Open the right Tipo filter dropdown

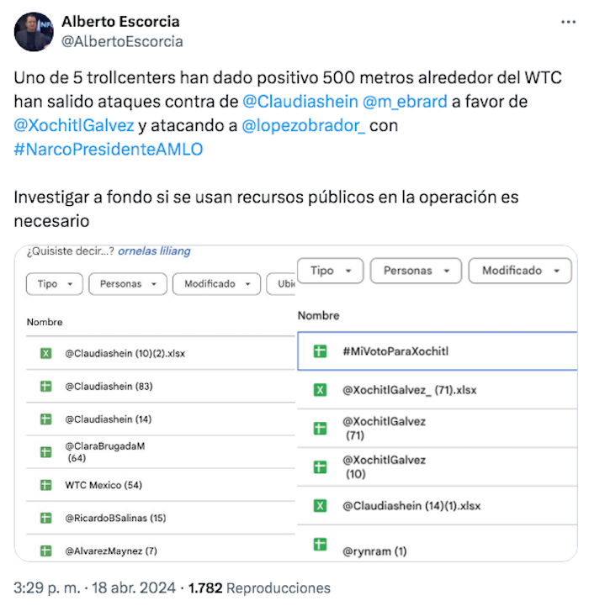point(330,271)
